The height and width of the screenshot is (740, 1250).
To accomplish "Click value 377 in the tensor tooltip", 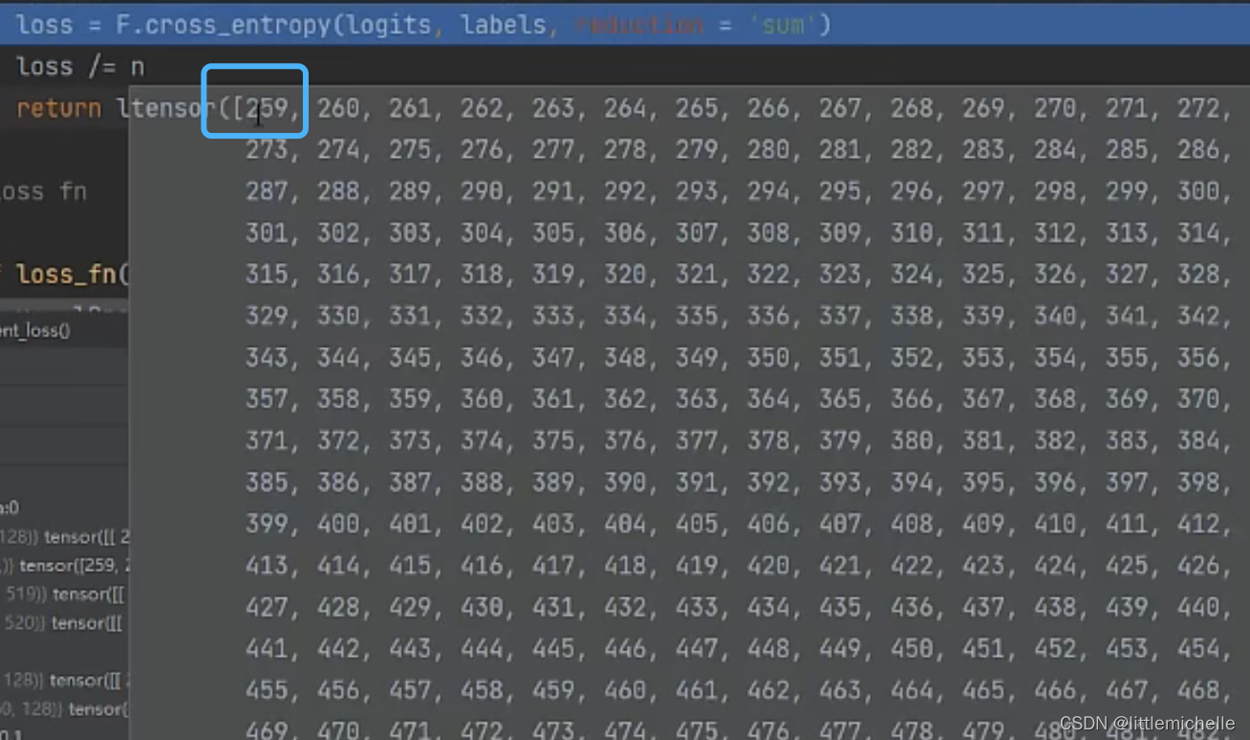I will [x=697, y=441].
